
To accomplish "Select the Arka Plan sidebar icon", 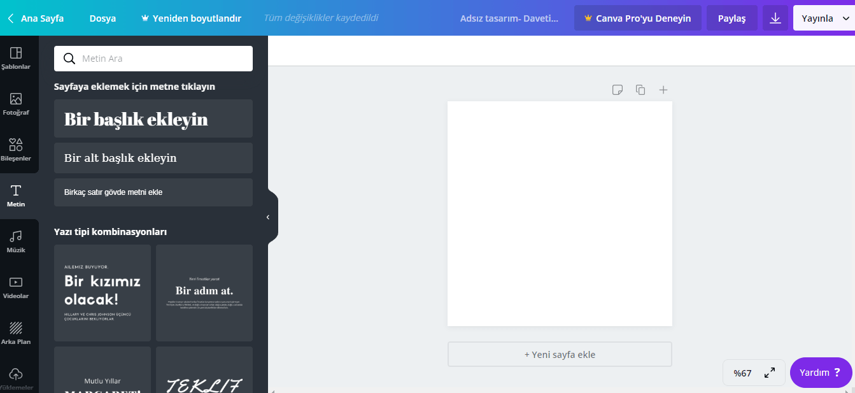I will (x=17, y=332).
